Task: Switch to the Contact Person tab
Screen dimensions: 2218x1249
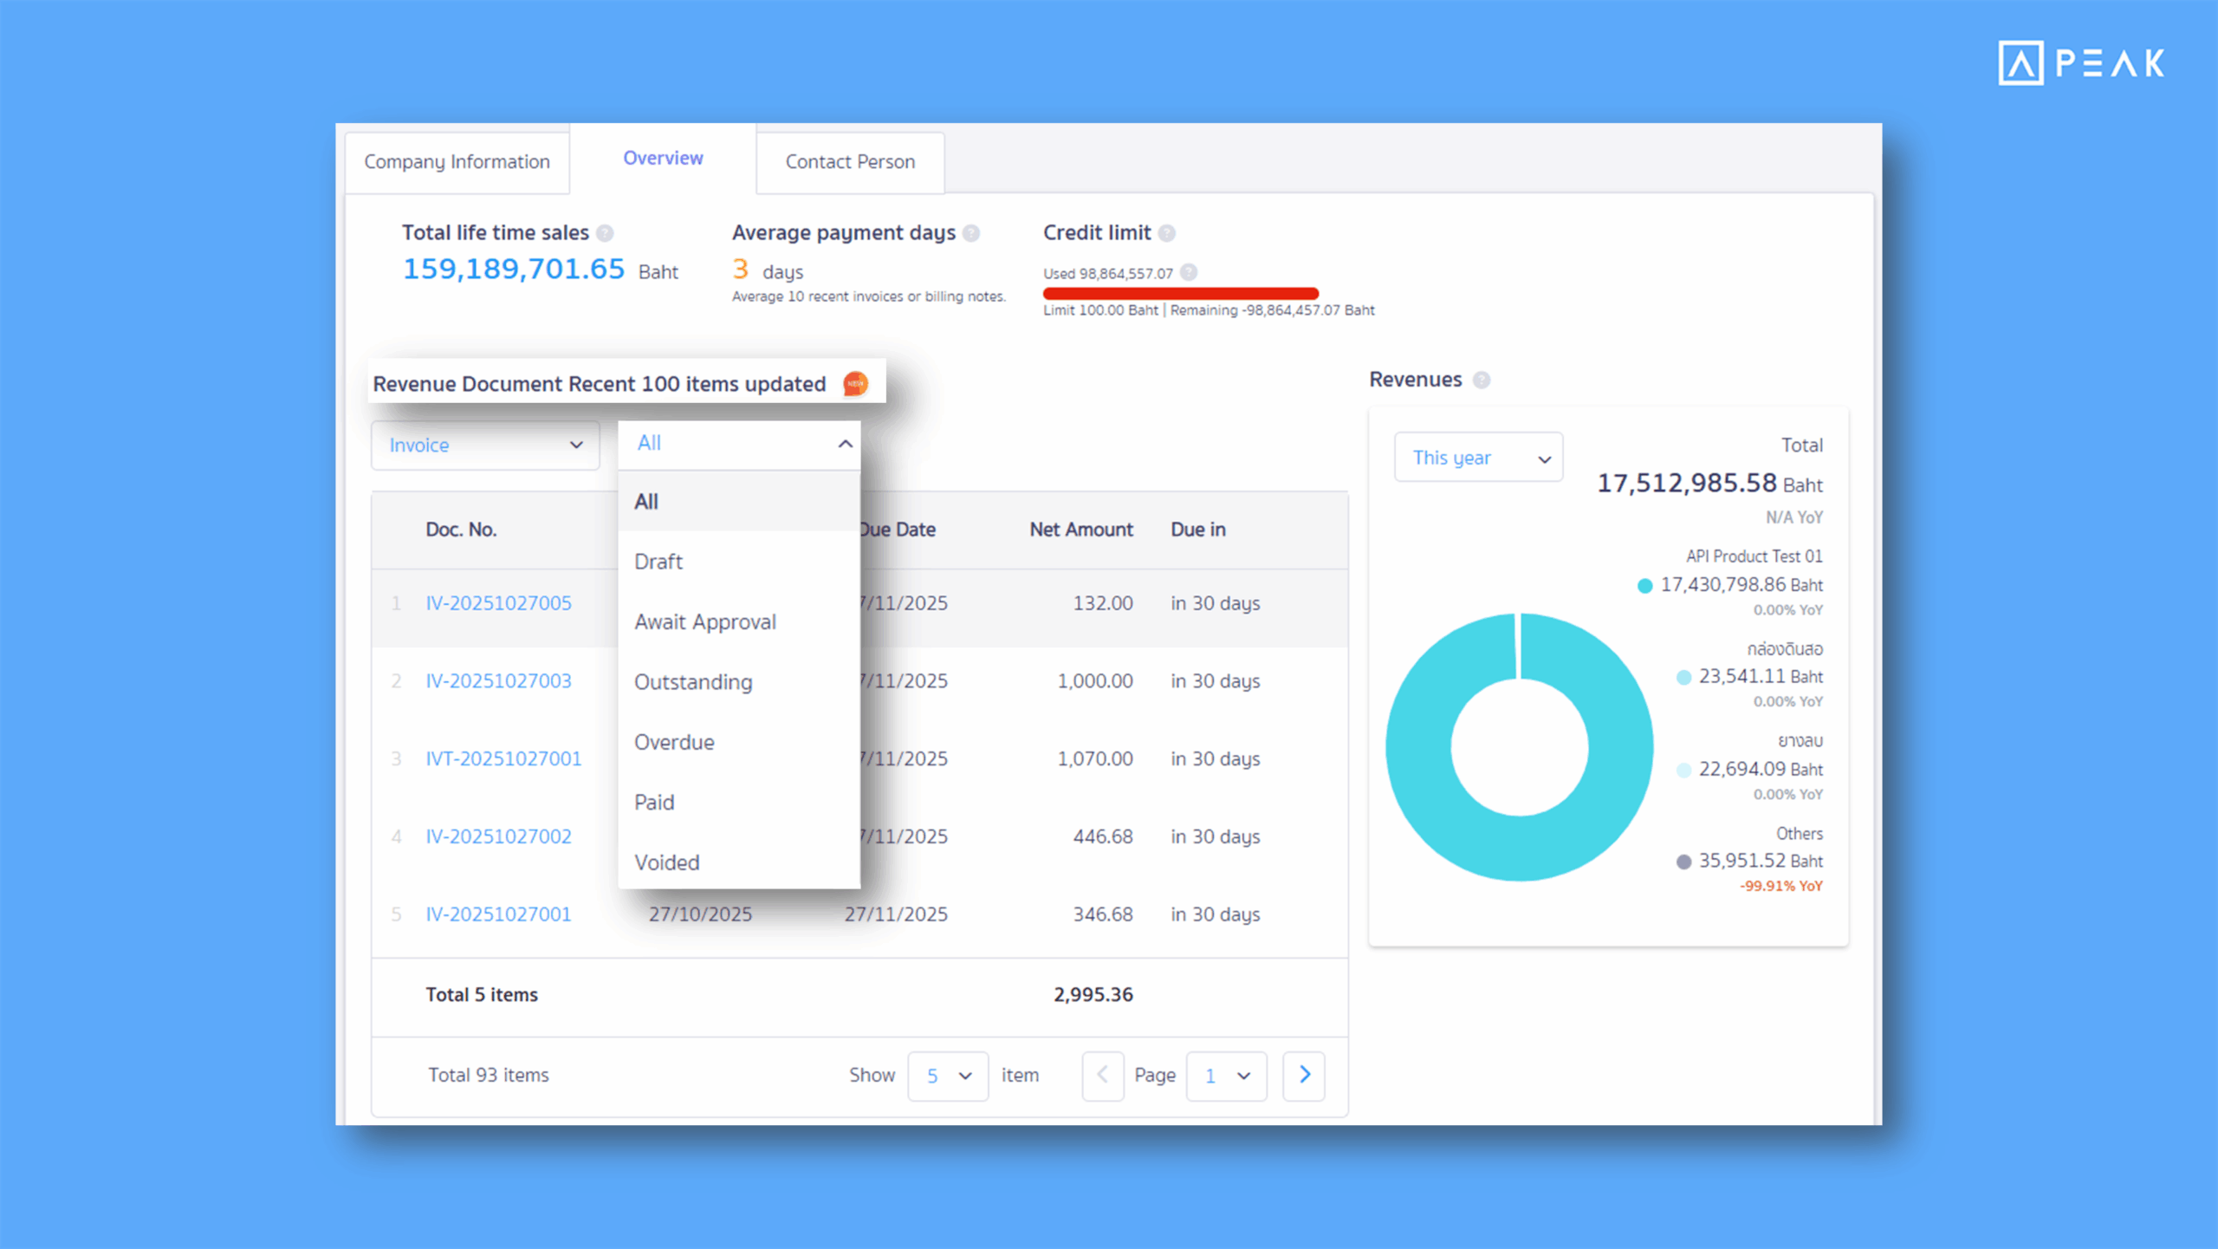Action: pyautogui.click(x=850, y=161)
